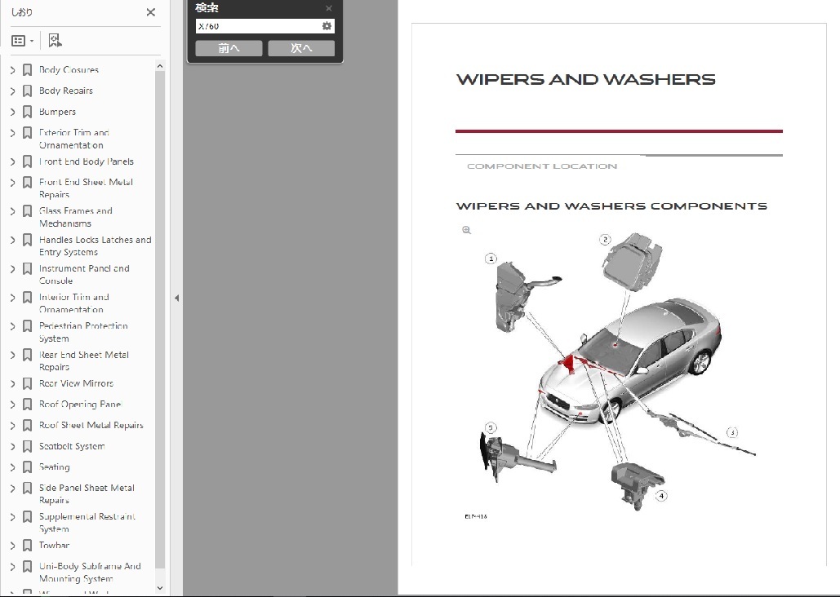Click callout number 2 in diagram

(605, 239)
